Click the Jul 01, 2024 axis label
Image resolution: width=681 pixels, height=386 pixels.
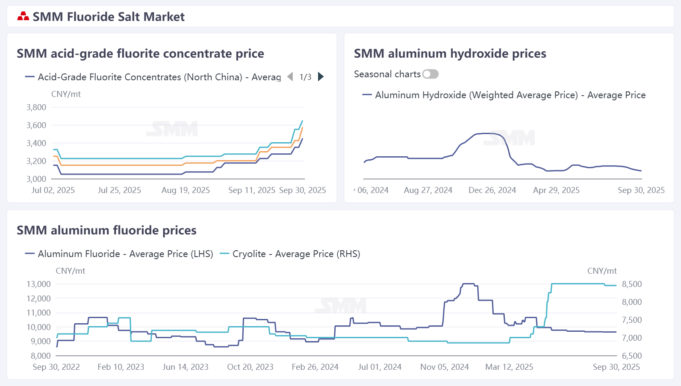point(380,367)
